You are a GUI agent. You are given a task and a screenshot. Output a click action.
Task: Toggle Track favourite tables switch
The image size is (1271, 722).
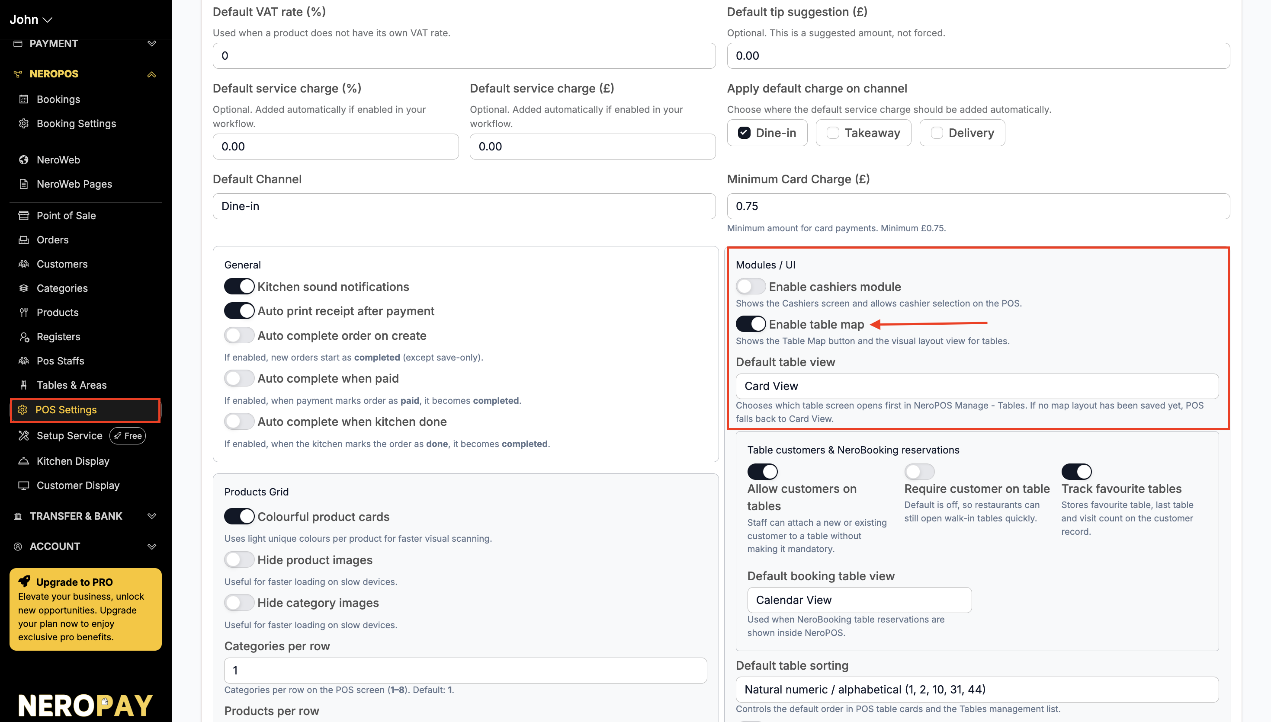pos(1076,472)
